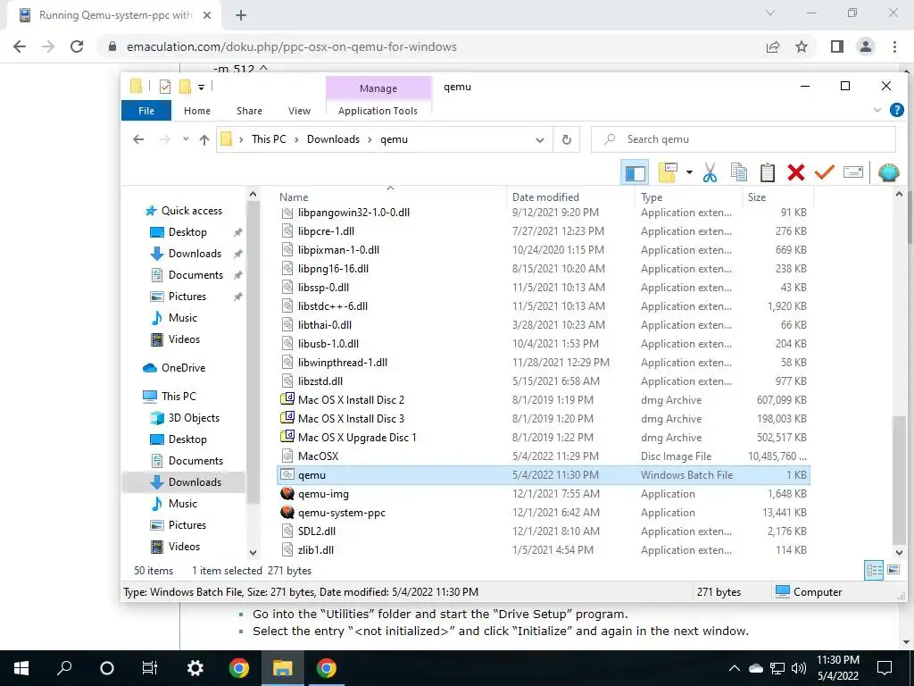This screenshot has height=686, width=914.
Task: Open 3D Objects in navigation pane
Action: coord(185,418)
